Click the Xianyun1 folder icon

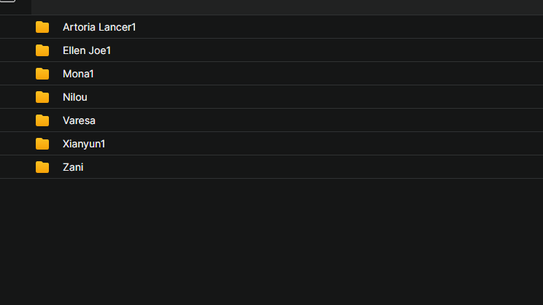(42, 144)
